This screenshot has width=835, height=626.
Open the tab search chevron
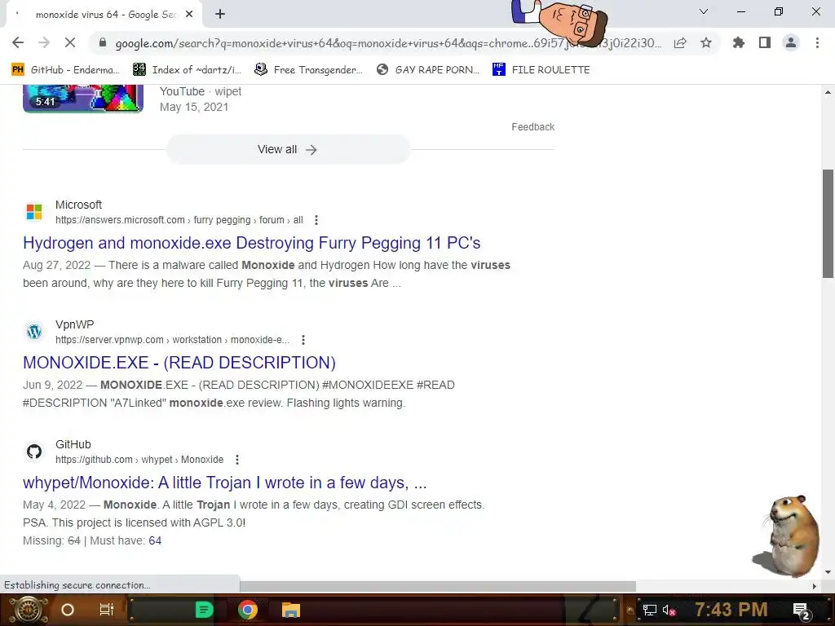(704, 11)
